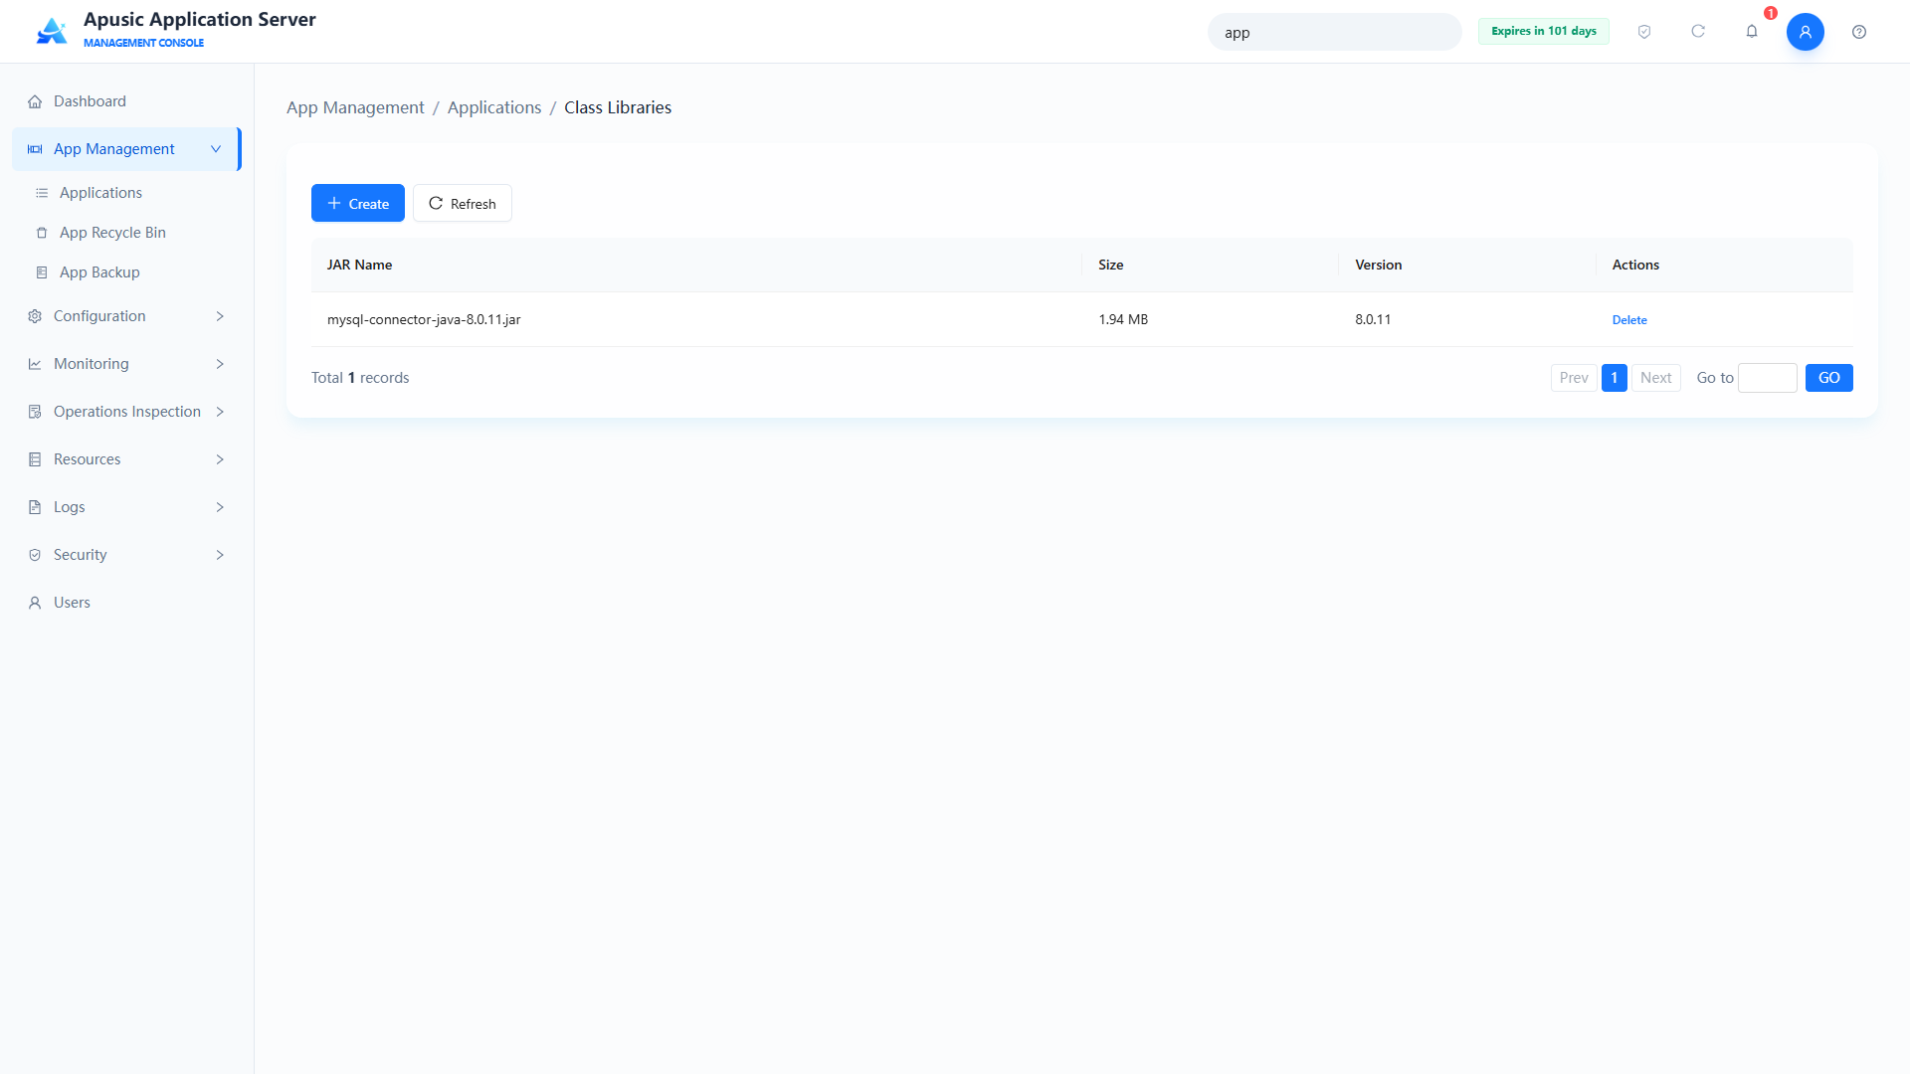
Task: Open the App Backup page
Action: (126, 272)
